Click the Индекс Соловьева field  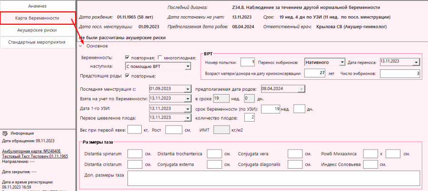(370, 164)
